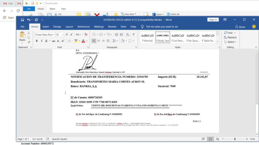
Task: Switch to Web Layout view
Action: tap(217, 139)
